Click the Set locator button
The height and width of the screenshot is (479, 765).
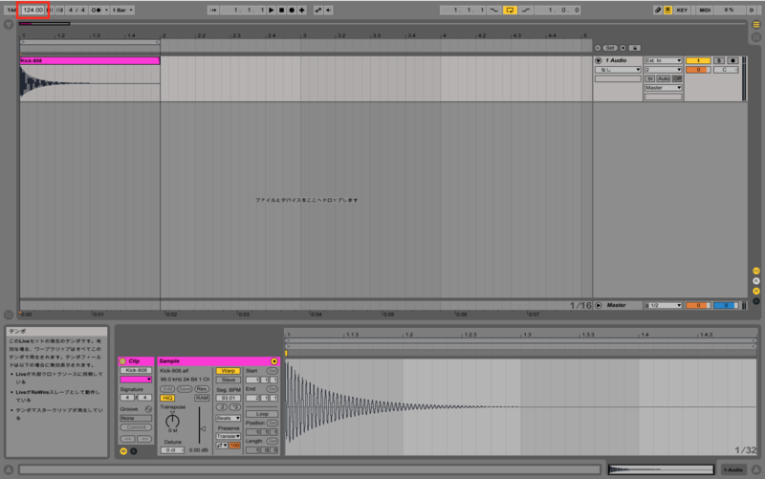pos(610,48)
